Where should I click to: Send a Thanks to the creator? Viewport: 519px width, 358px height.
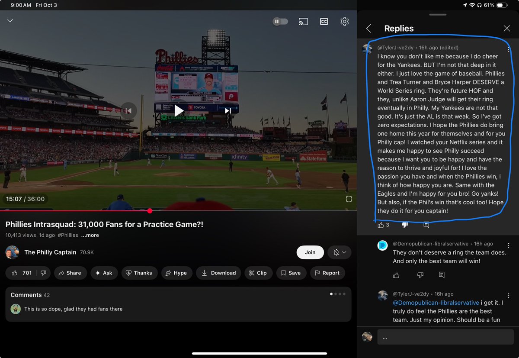tap(139, 273)
